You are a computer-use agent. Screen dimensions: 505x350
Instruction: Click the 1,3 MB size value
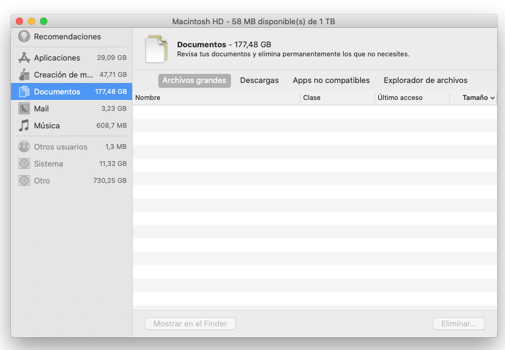pos(116,147)
